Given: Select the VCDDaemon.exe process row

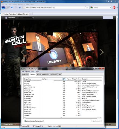Looking at the screenshot, I should (63, 96).
